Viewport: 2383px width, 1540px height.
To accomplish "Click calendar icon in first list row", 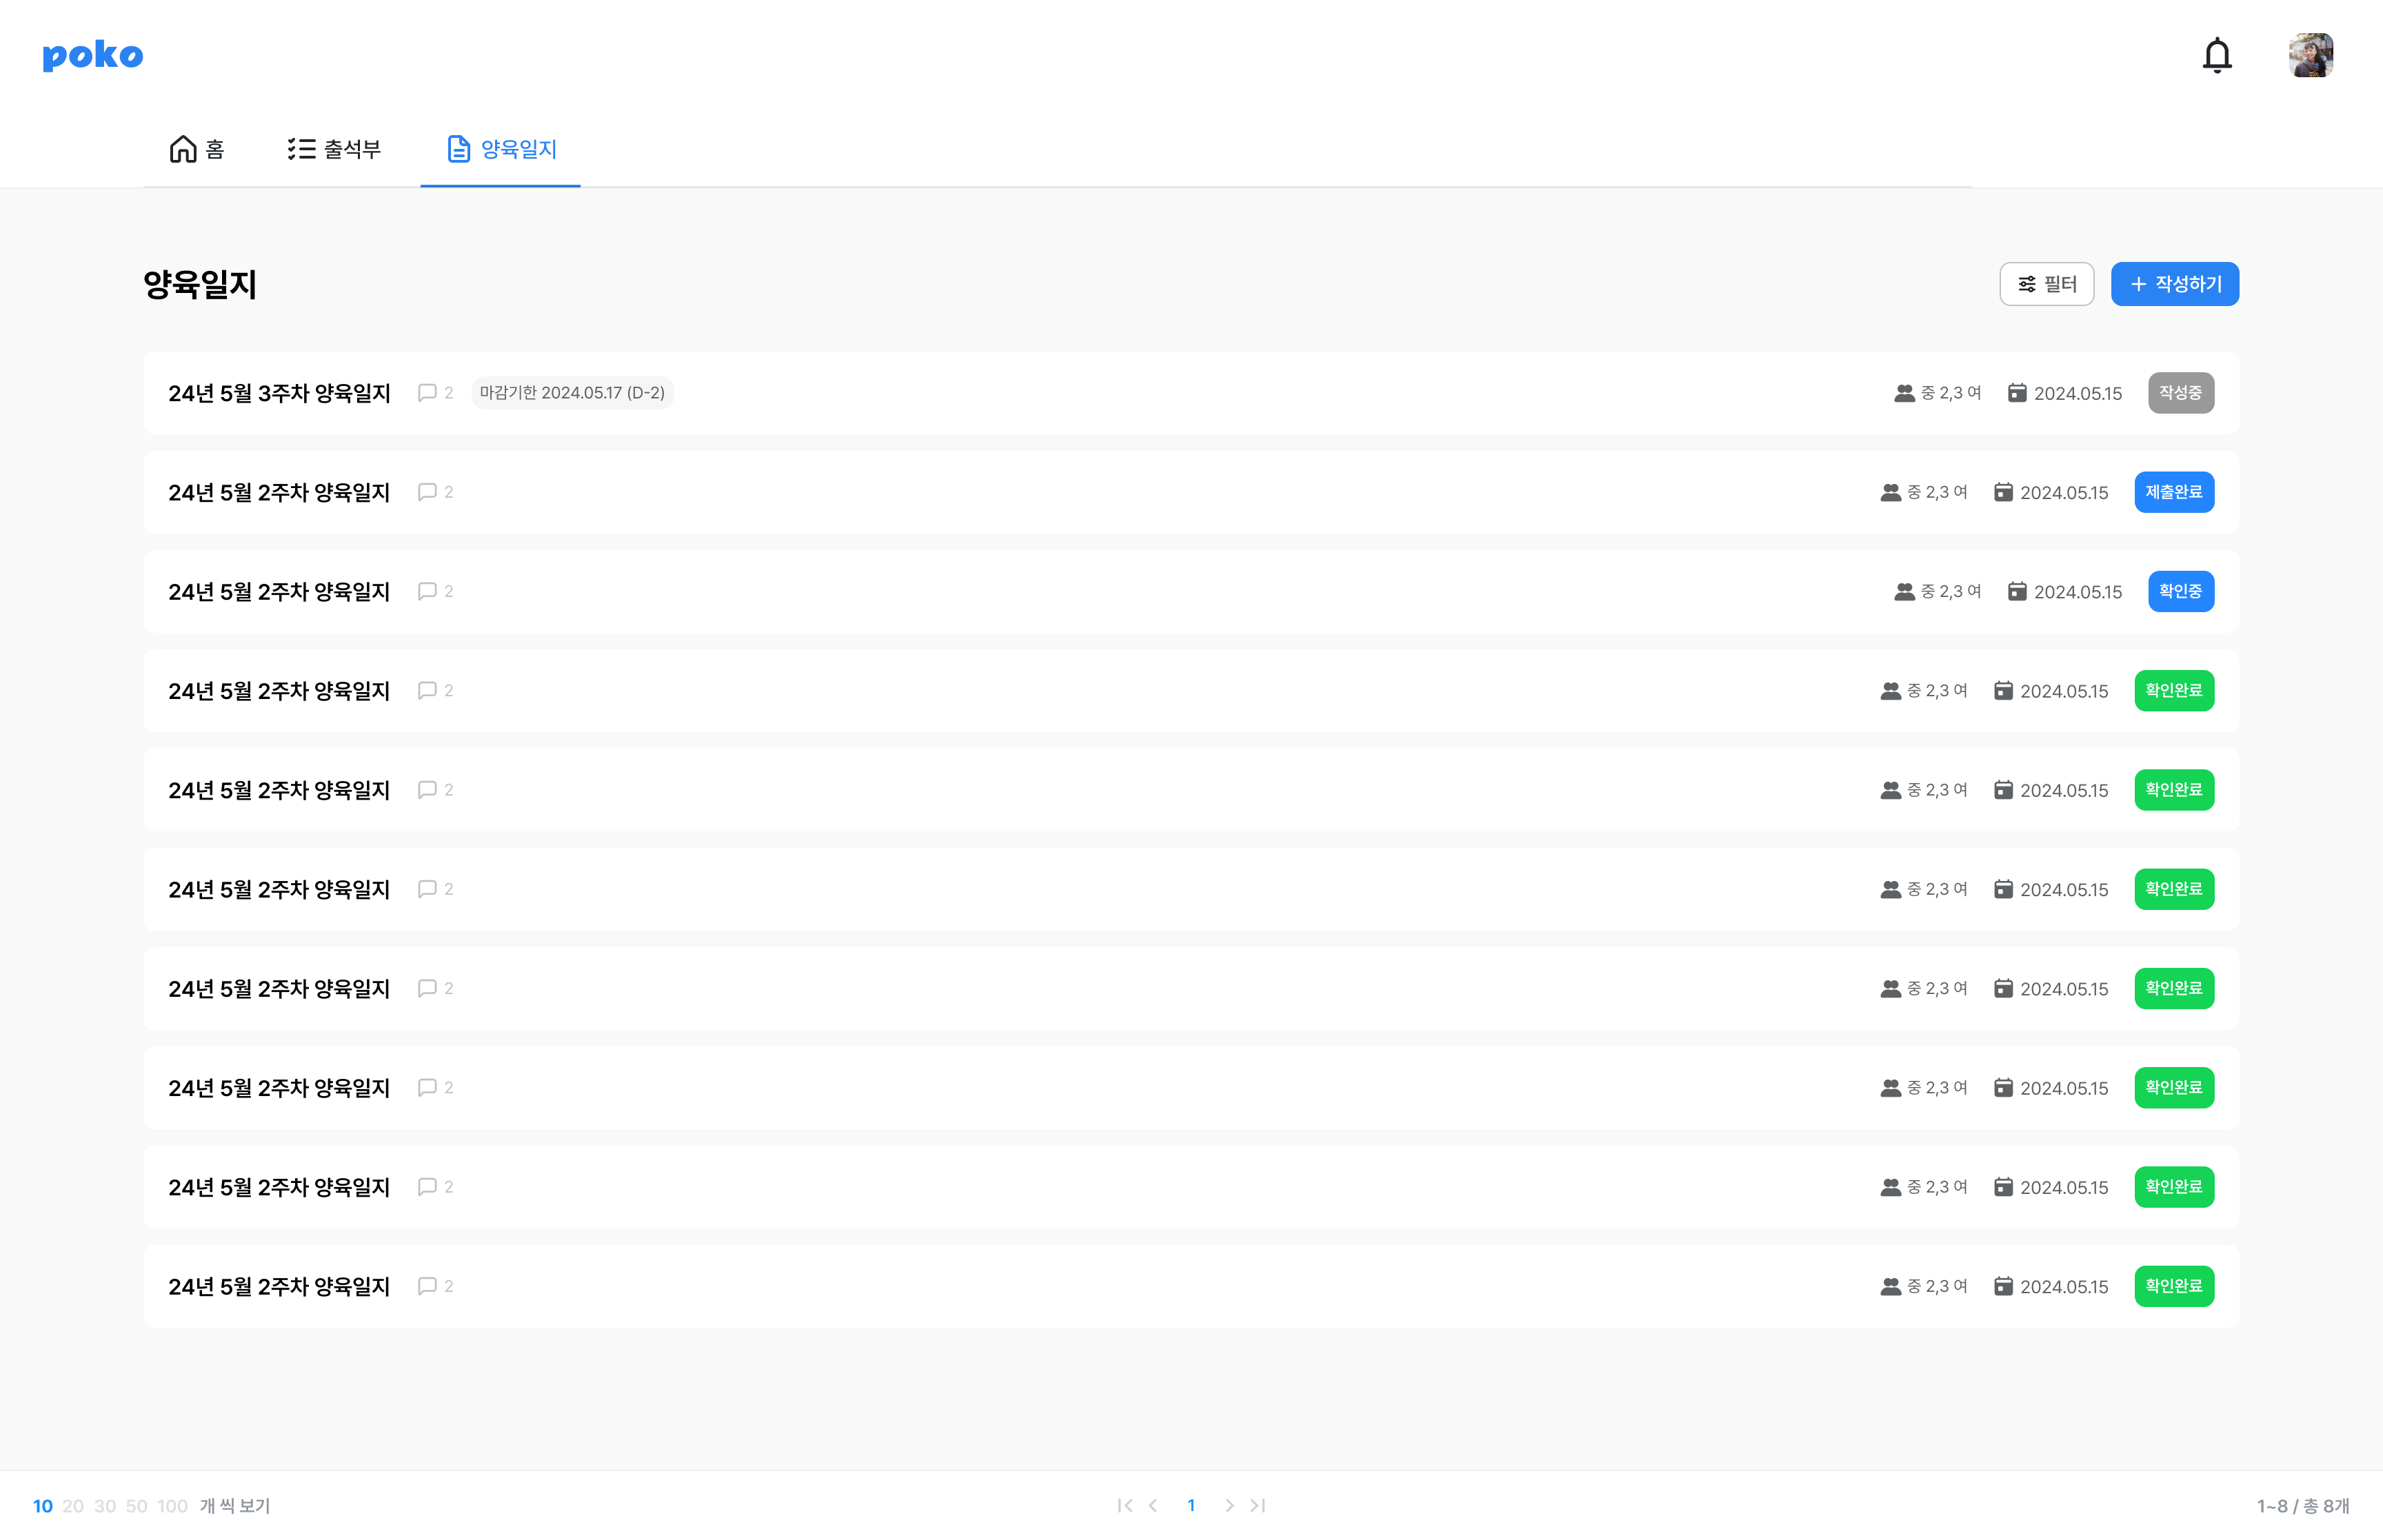I will click(x=2017, y=393).
